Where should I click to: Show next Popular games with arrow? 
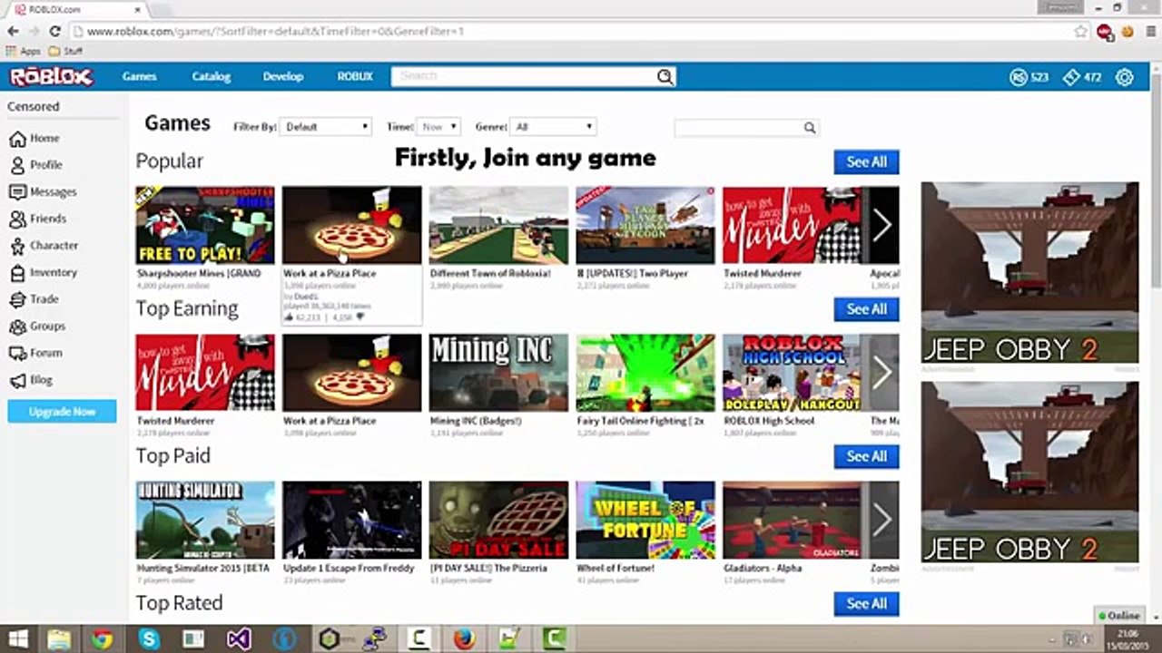[x=881, y=225]
